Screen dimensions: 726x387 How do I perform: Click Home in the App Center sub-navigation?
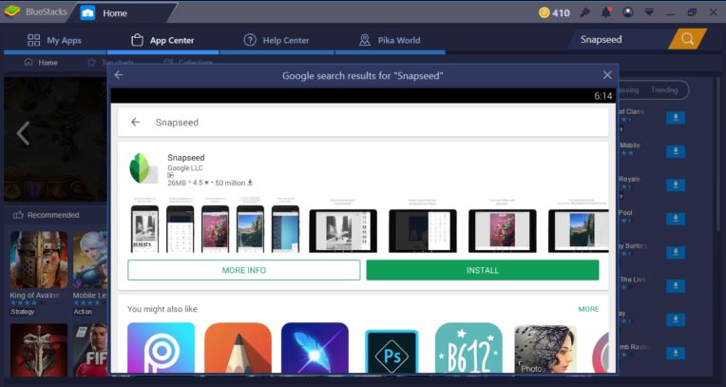41,63
